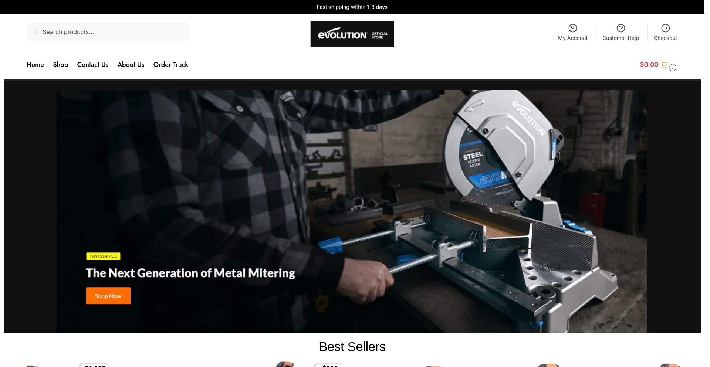Open My Account user icon

(x=573, y=28)
